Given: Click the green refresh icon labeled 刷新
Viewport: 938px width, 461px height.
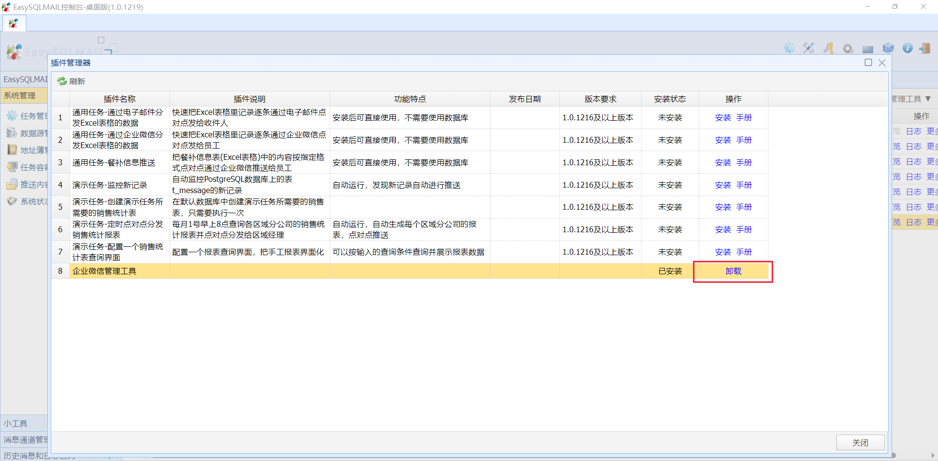Looking at the screenshot, I should coord(62,81).
